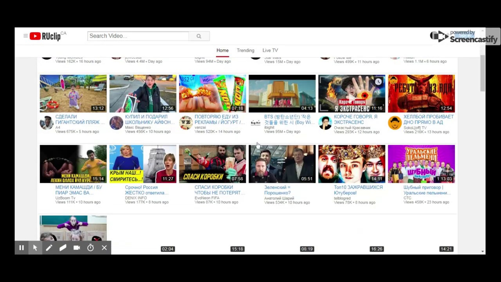This screenshot has height=282, width=501.
Task: Open title Зеленский = Порошенко?
Action: tap(277, 190)
